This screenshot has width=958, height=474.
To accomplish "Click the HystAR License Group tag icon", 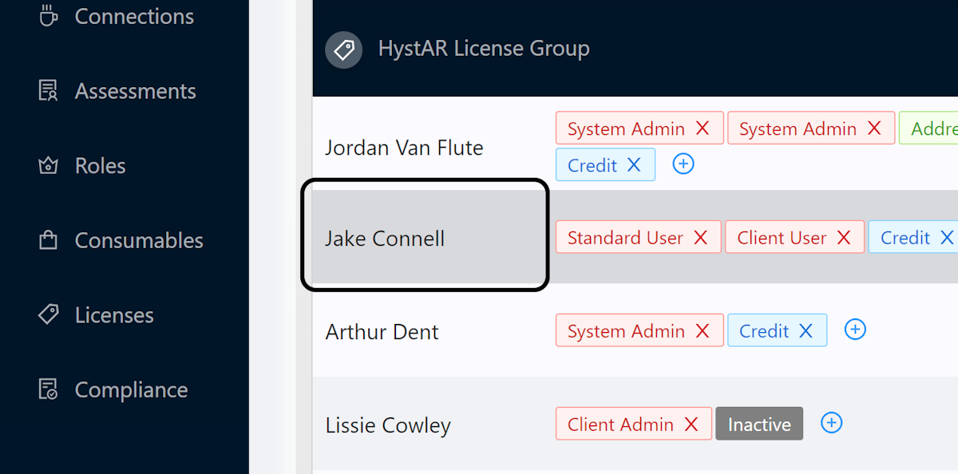I will [343, 50].
